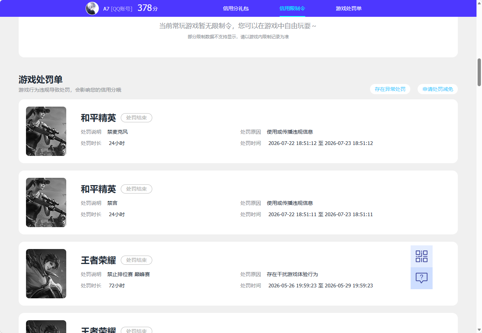Click 处罚结束 badge on 禁麦克风 card

click(x=137, y=118)
